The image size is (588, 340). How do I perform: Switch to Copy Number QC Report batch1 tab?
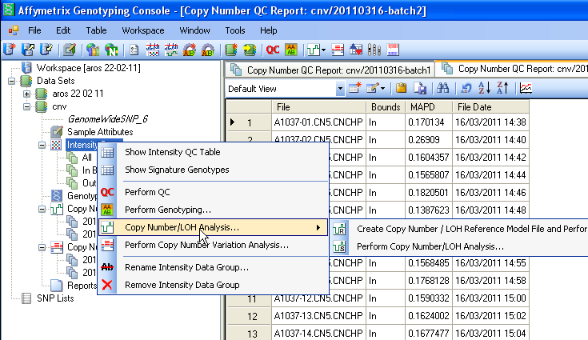click(330, 70)
